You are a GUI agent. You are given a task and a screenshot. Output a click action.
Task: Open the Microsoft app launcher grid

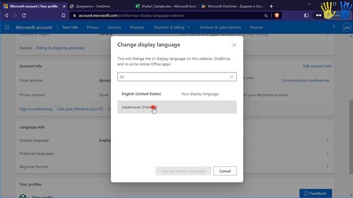pyautogui.click(x=7, y=28)
